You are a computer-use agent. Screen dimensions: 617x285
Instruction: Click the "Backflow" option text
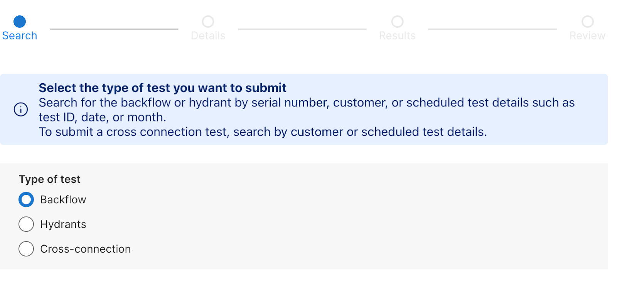click(63, 200)
